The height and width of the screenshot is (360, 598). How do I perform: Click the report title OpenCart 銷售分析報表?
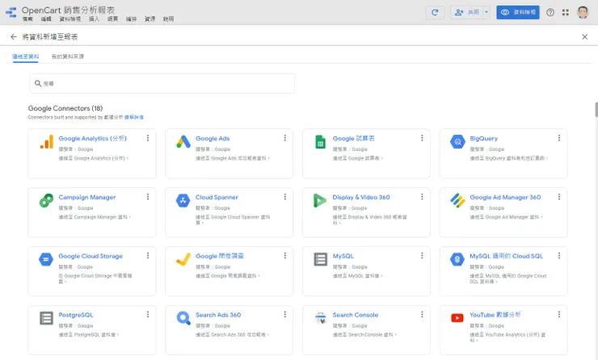68,10
